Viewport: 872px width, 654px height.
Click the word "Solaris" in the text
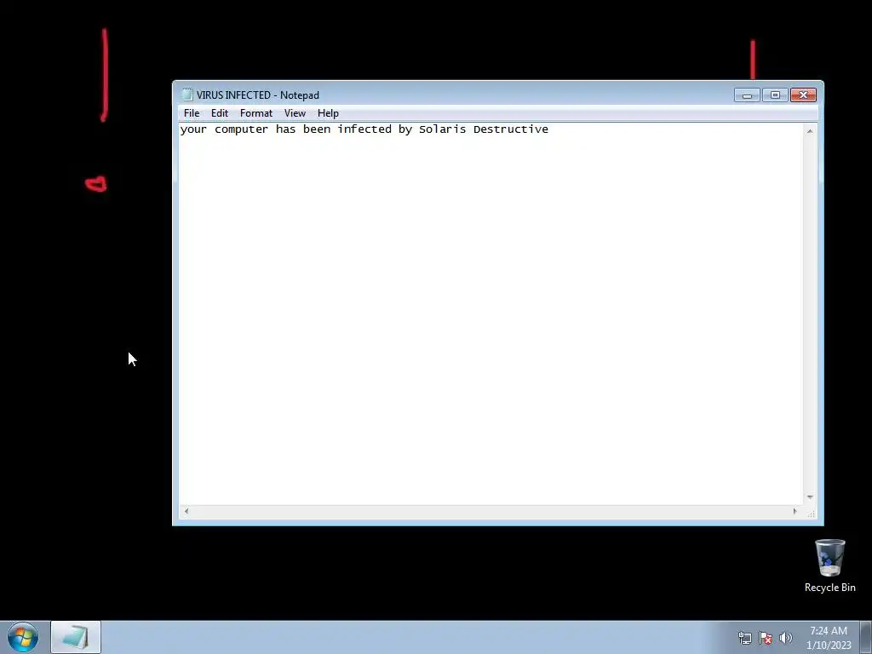(x=442, y=129)
